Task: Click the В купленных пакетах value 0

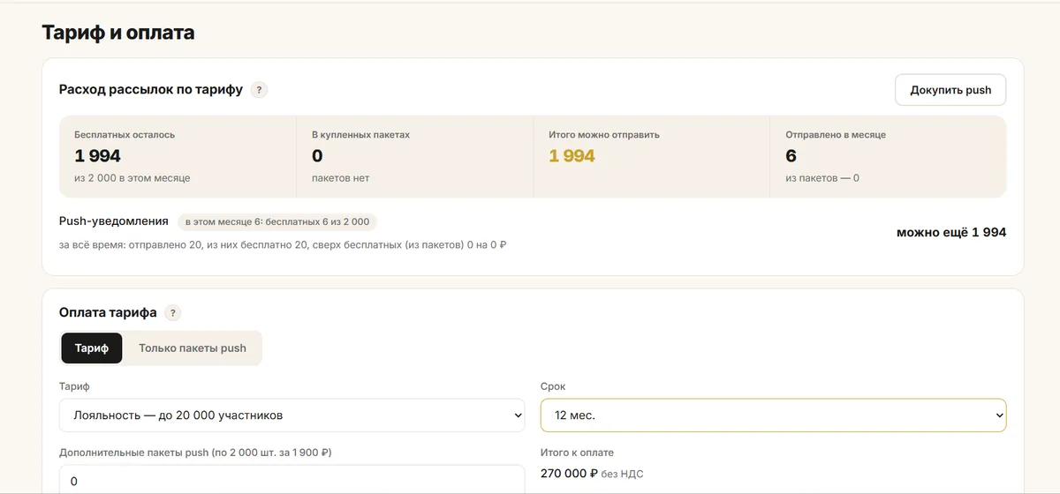Action: tap(317, 156)
